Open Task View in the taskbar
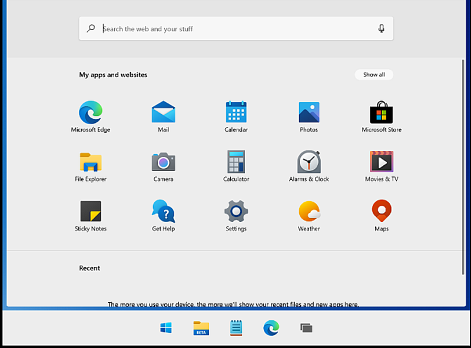The image size is (471, 348). pyautogui.click(x=306, y=328)
